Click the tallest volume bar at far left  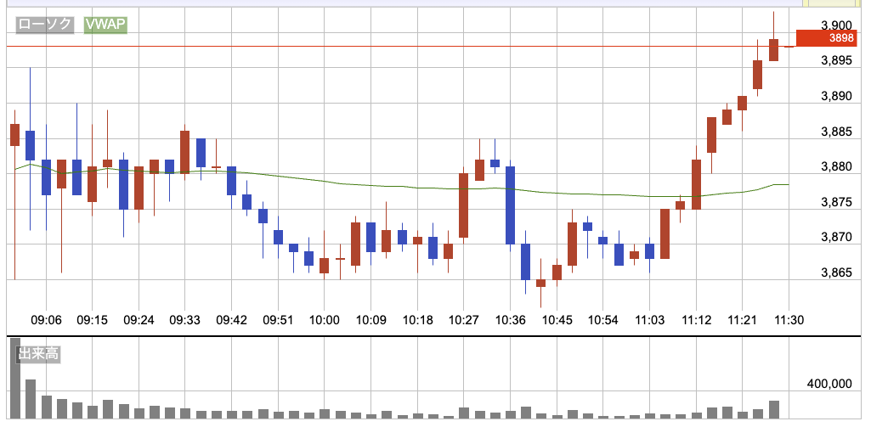coord(14,379)
